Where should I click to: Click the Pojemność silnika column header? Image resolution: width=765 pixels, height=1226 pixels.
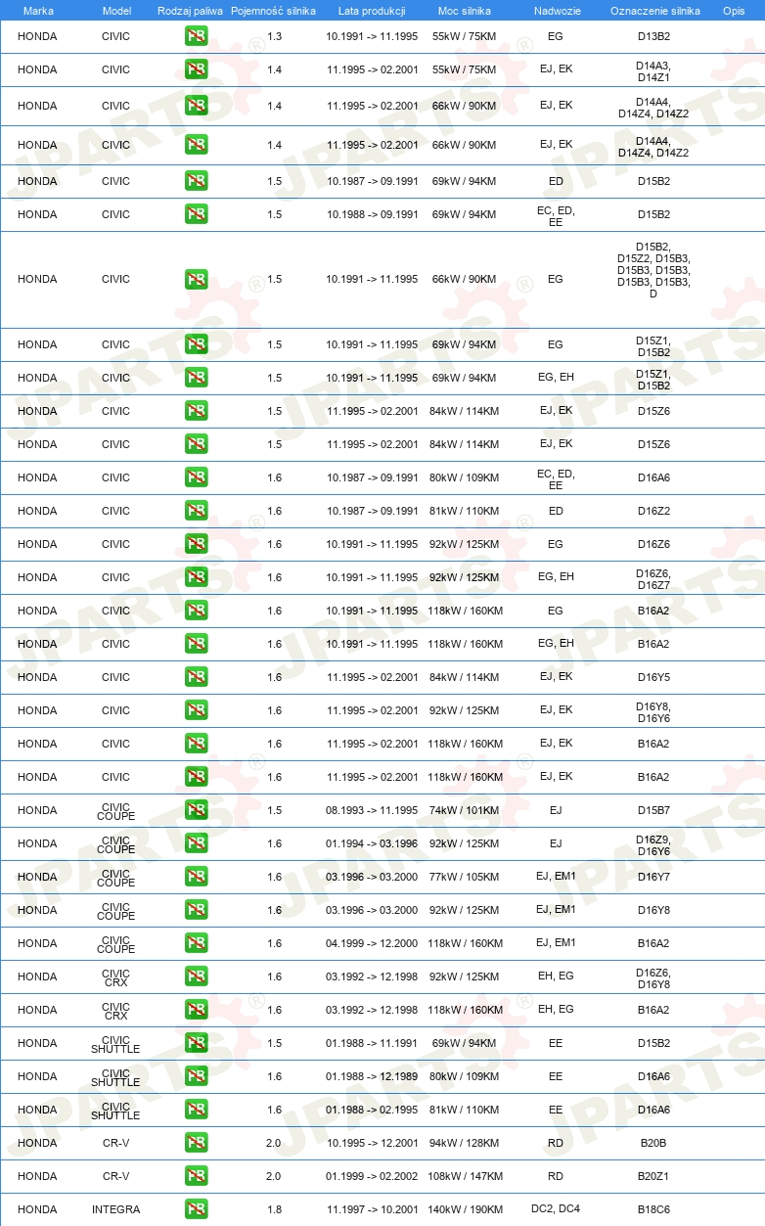click(274, 11)
